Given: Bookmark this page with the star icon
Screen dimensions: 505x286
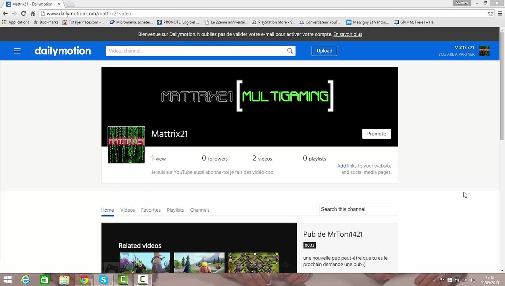Looking at the screenshot, I should (490, 14).
